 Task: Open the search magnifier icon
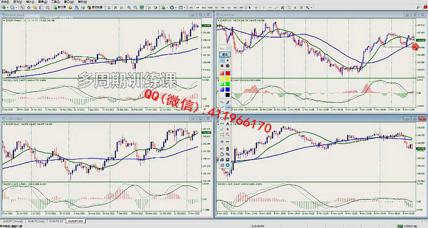pos(418,7)
